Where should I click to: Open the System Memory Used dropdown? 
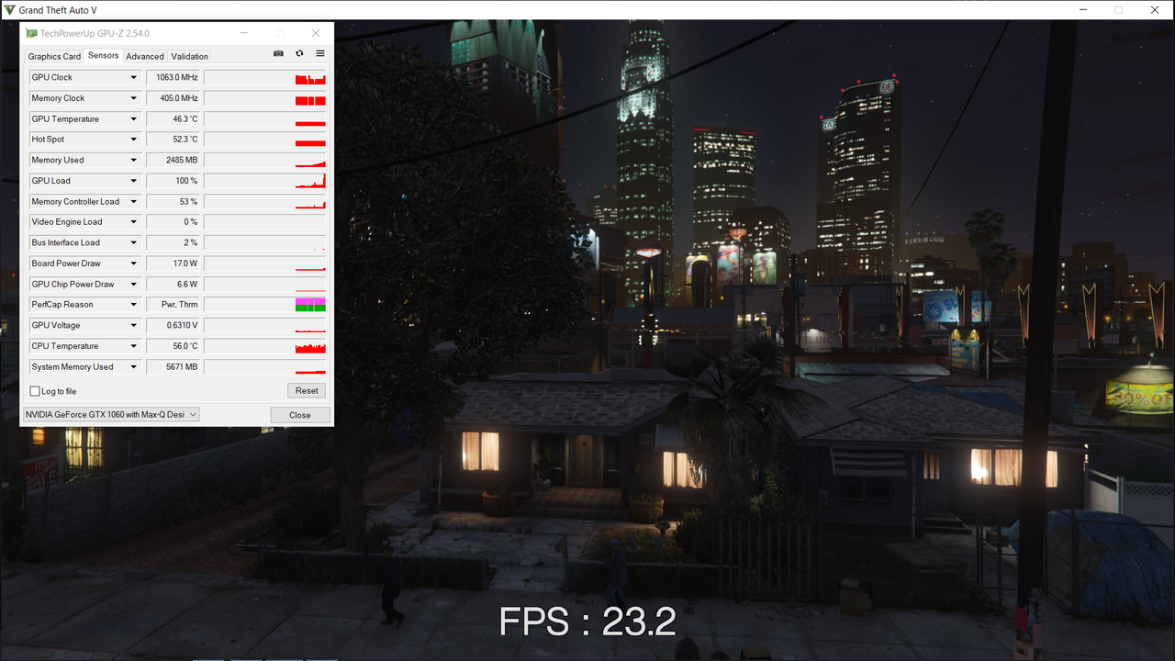(133, 366)
